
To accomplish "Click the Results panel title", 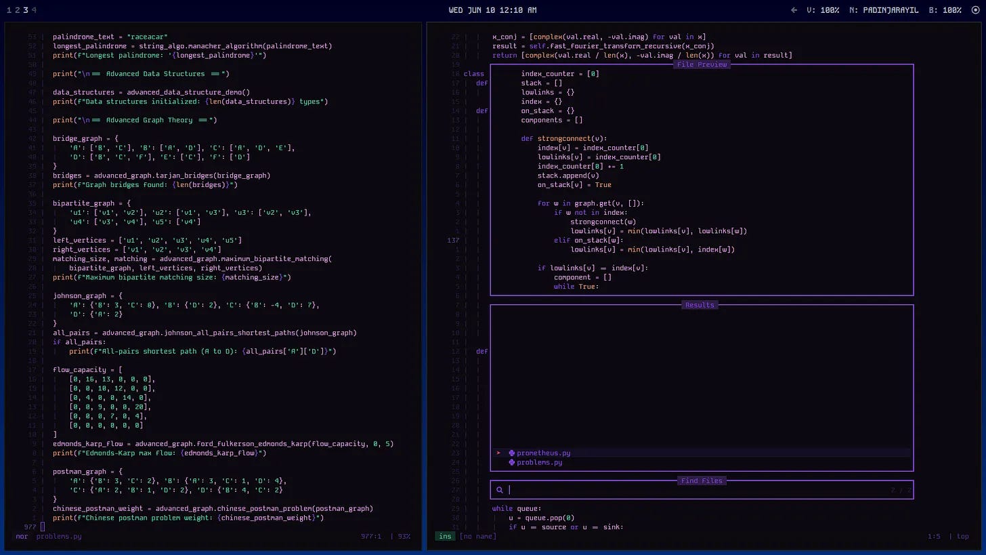I will click(700, 305).
